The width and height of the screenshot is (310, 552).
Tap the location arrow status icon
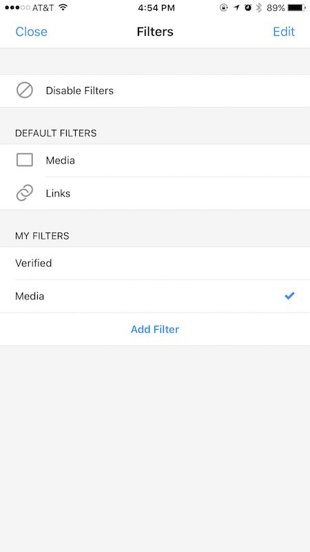click(x=236, y=8)
